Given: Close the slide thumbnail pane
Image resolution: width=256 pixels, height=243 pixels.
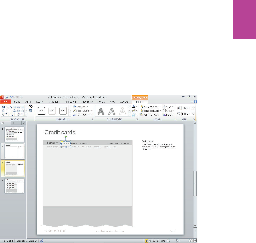Looking at the screenshot, I should [24, 123].
